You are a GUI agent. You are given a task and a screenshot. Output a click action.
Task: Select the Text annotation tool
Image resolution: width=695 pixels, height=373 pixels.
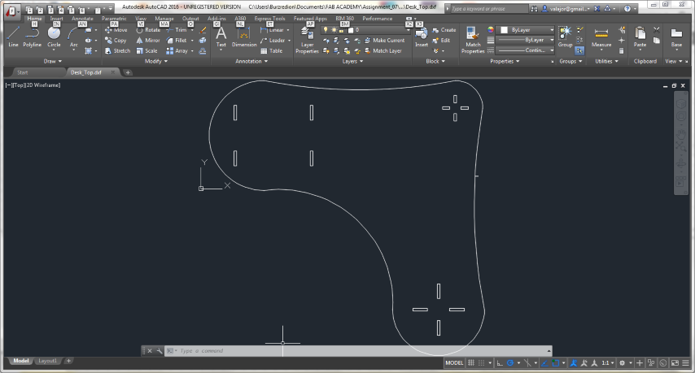[x=221, y=37]
